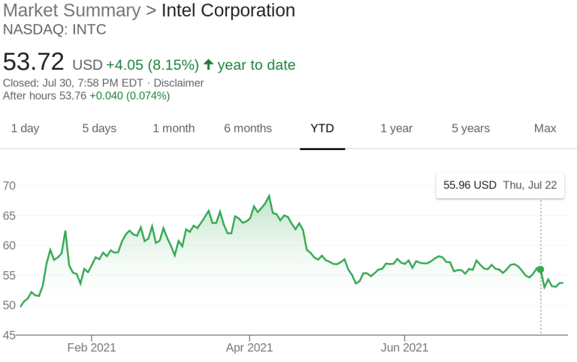Open the Disclaimer link
The width and height of the screenshot is (577, 362).
pos(179,83)
